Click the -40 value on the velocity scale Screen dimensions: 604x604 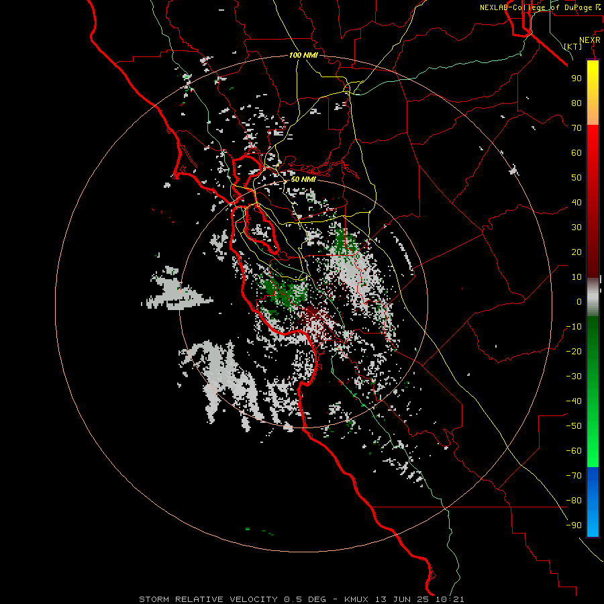574,401
